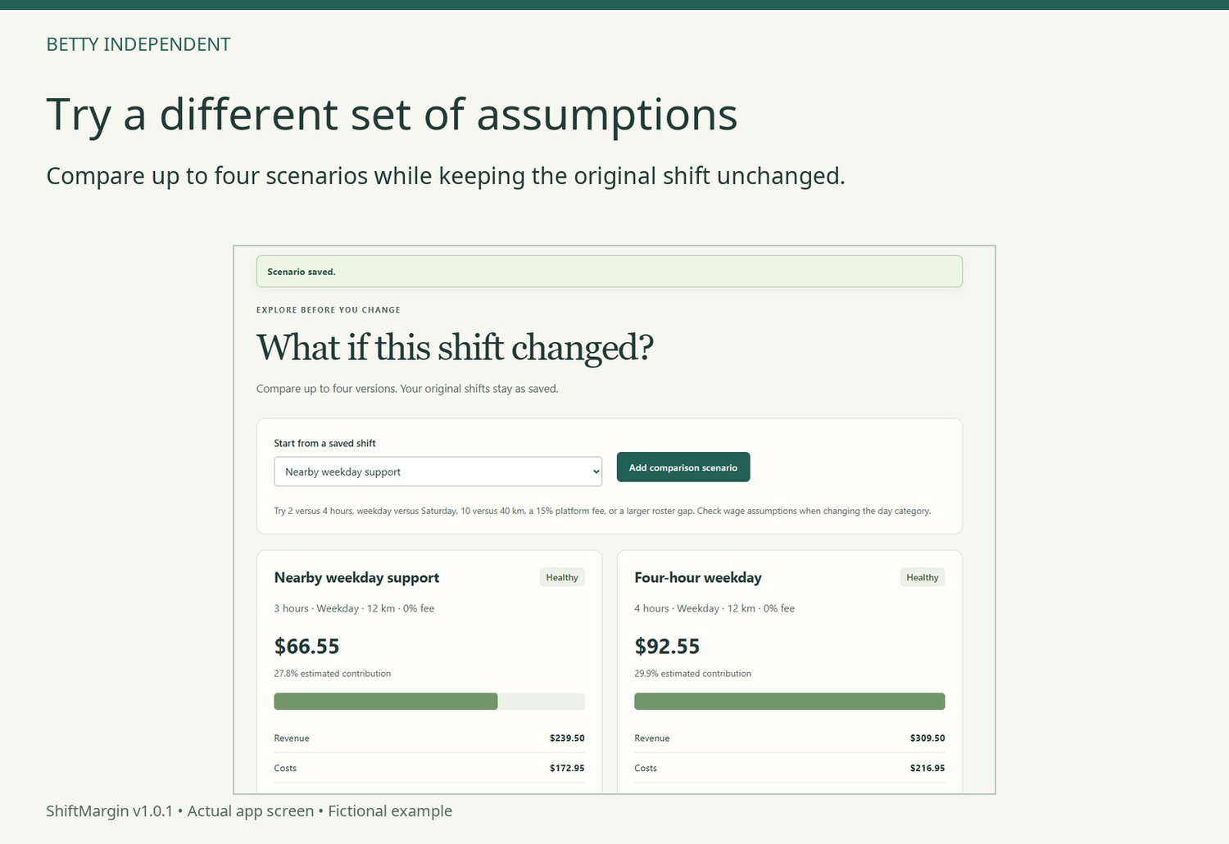
Task: Click 'What if this shift changed?' heading
Action: point(455,347)
